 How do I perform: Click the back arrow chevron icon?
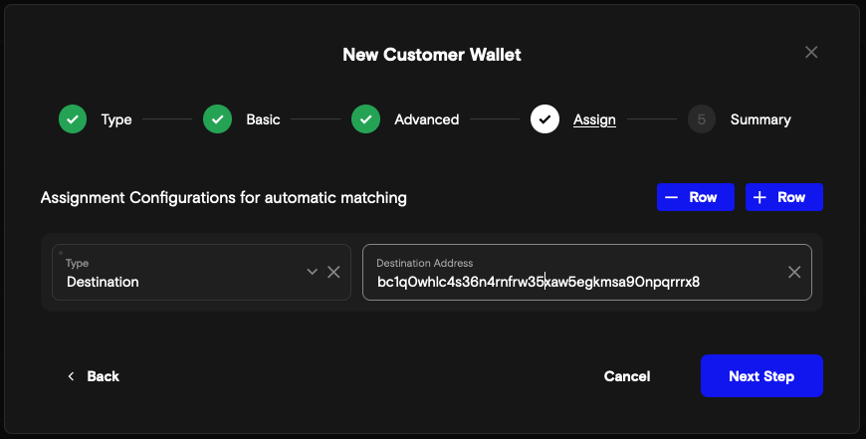pyautogui.click(x=71, y=376)
